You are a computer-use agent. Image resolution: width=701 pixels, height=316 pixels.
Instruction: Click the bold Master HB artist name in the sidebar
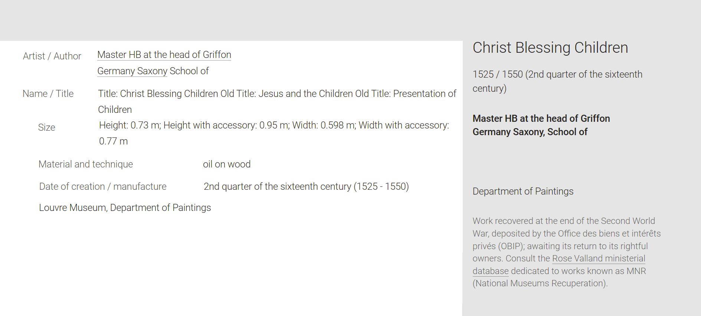pos(541,118)
